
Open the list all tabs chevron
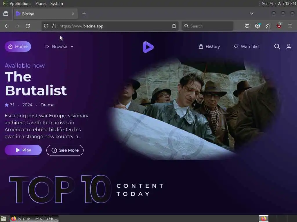click(252, 14)
